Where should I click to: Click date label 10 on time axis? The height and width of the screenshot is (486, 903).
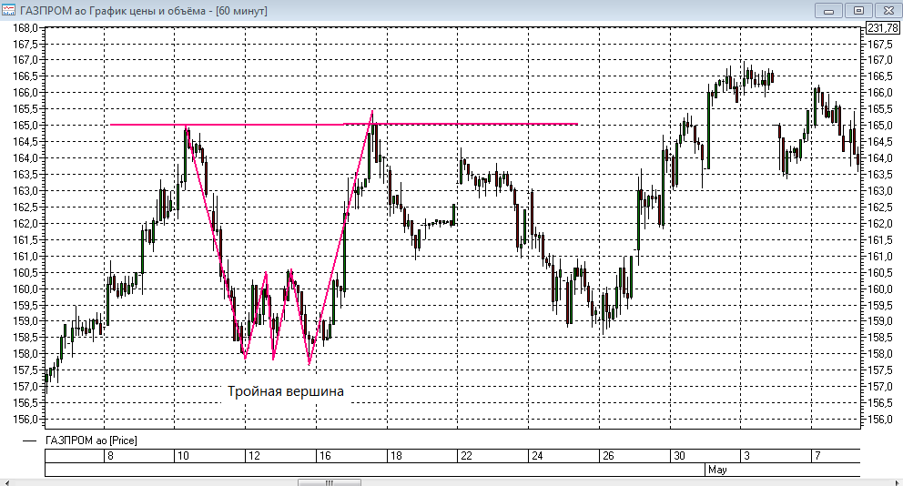[183, 455]
